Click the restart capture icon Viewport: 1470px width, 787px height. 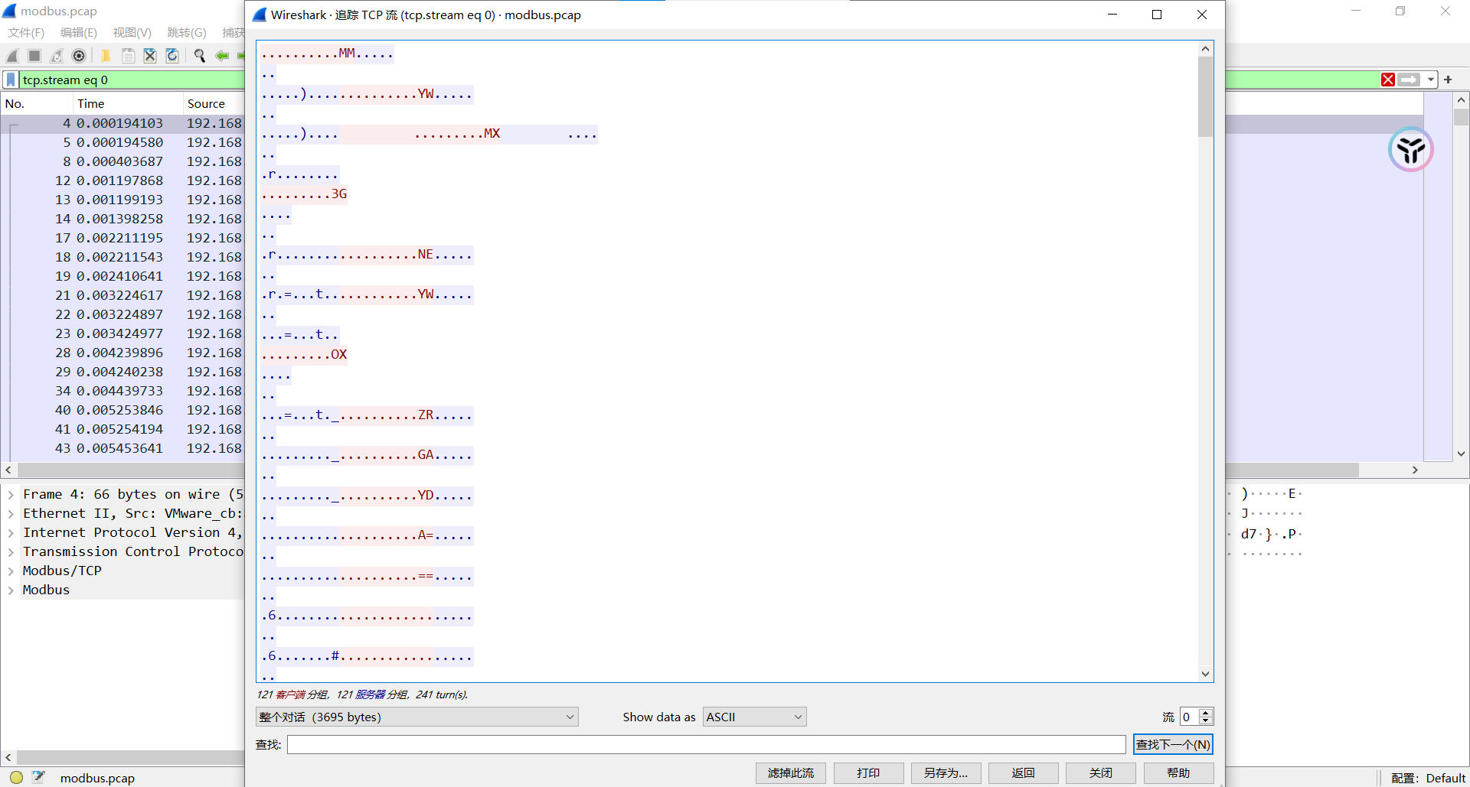[x=57, y=56]
